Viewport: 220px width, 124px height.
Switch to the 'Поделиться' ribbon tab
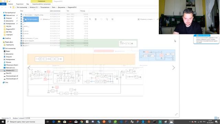tap(20, 4)
